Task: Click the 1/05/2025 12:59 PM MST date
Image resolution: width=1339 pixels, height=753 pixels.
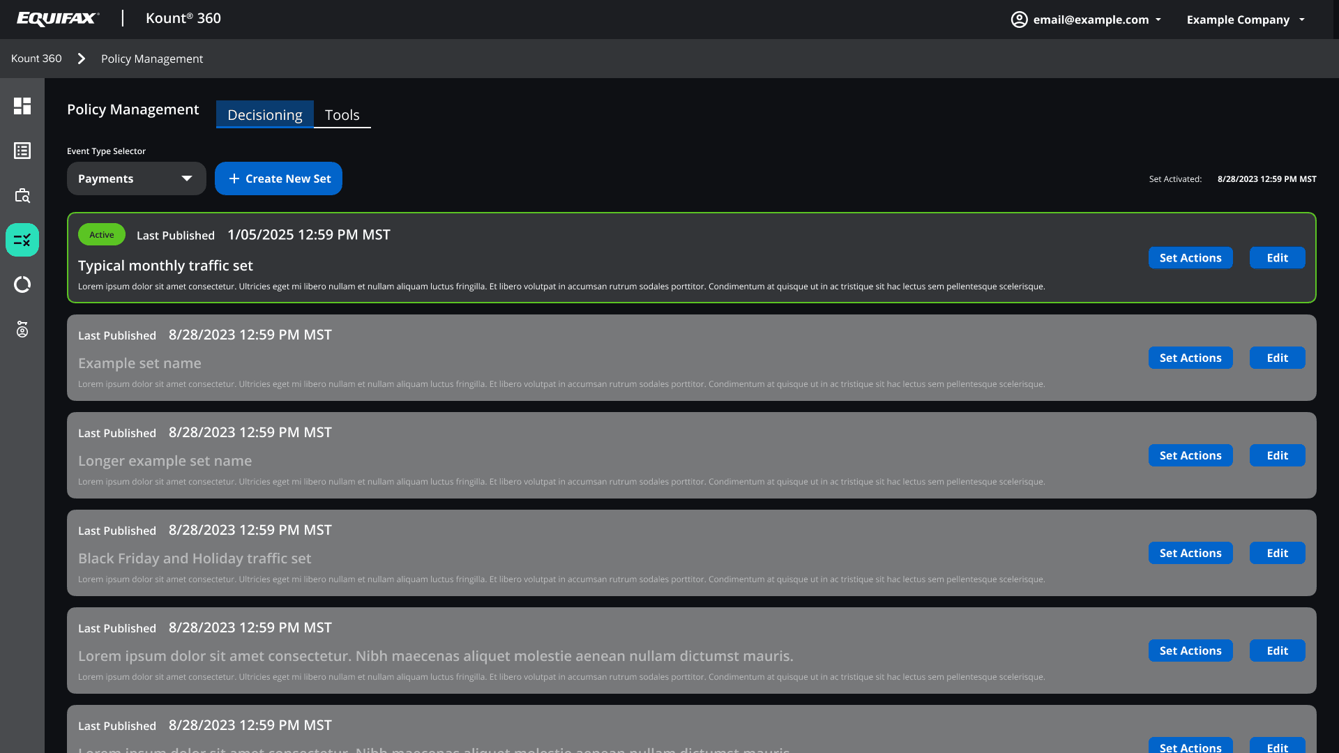Action: coord(309,235)
